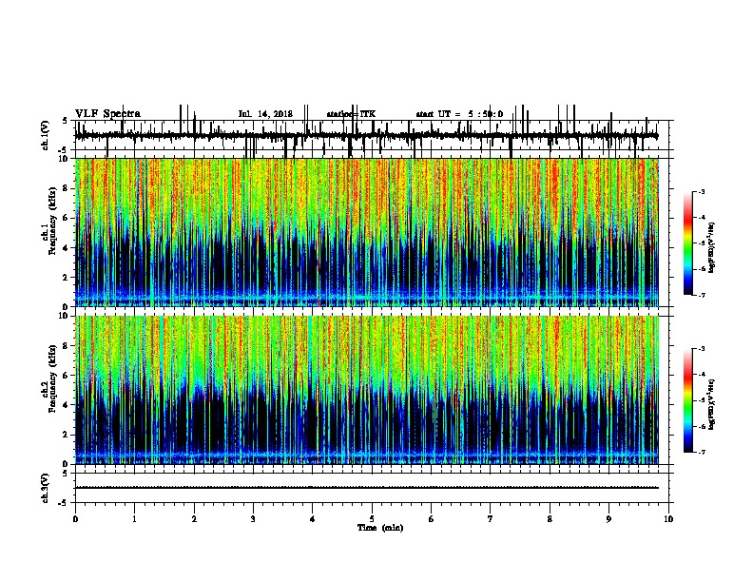Screen dimensions: 753x582
Task: Click the "Time (min)" axis title
Action: click(x=380, y=528)
